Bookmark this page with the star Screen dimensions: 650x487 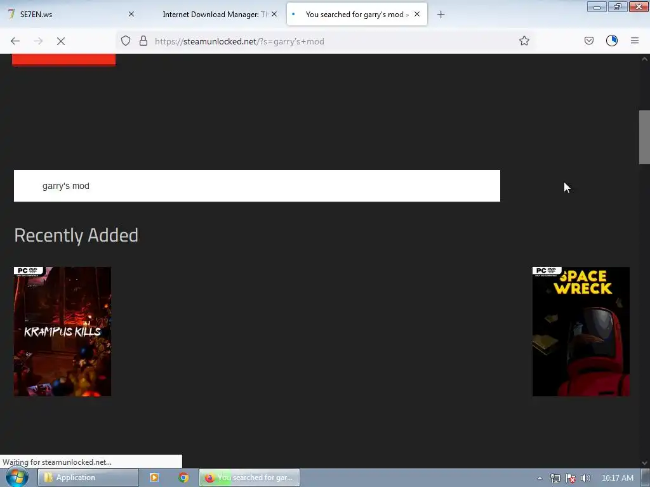524,41
